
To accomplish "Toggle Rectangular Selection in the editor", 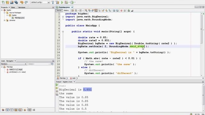I will pos(99,11).
